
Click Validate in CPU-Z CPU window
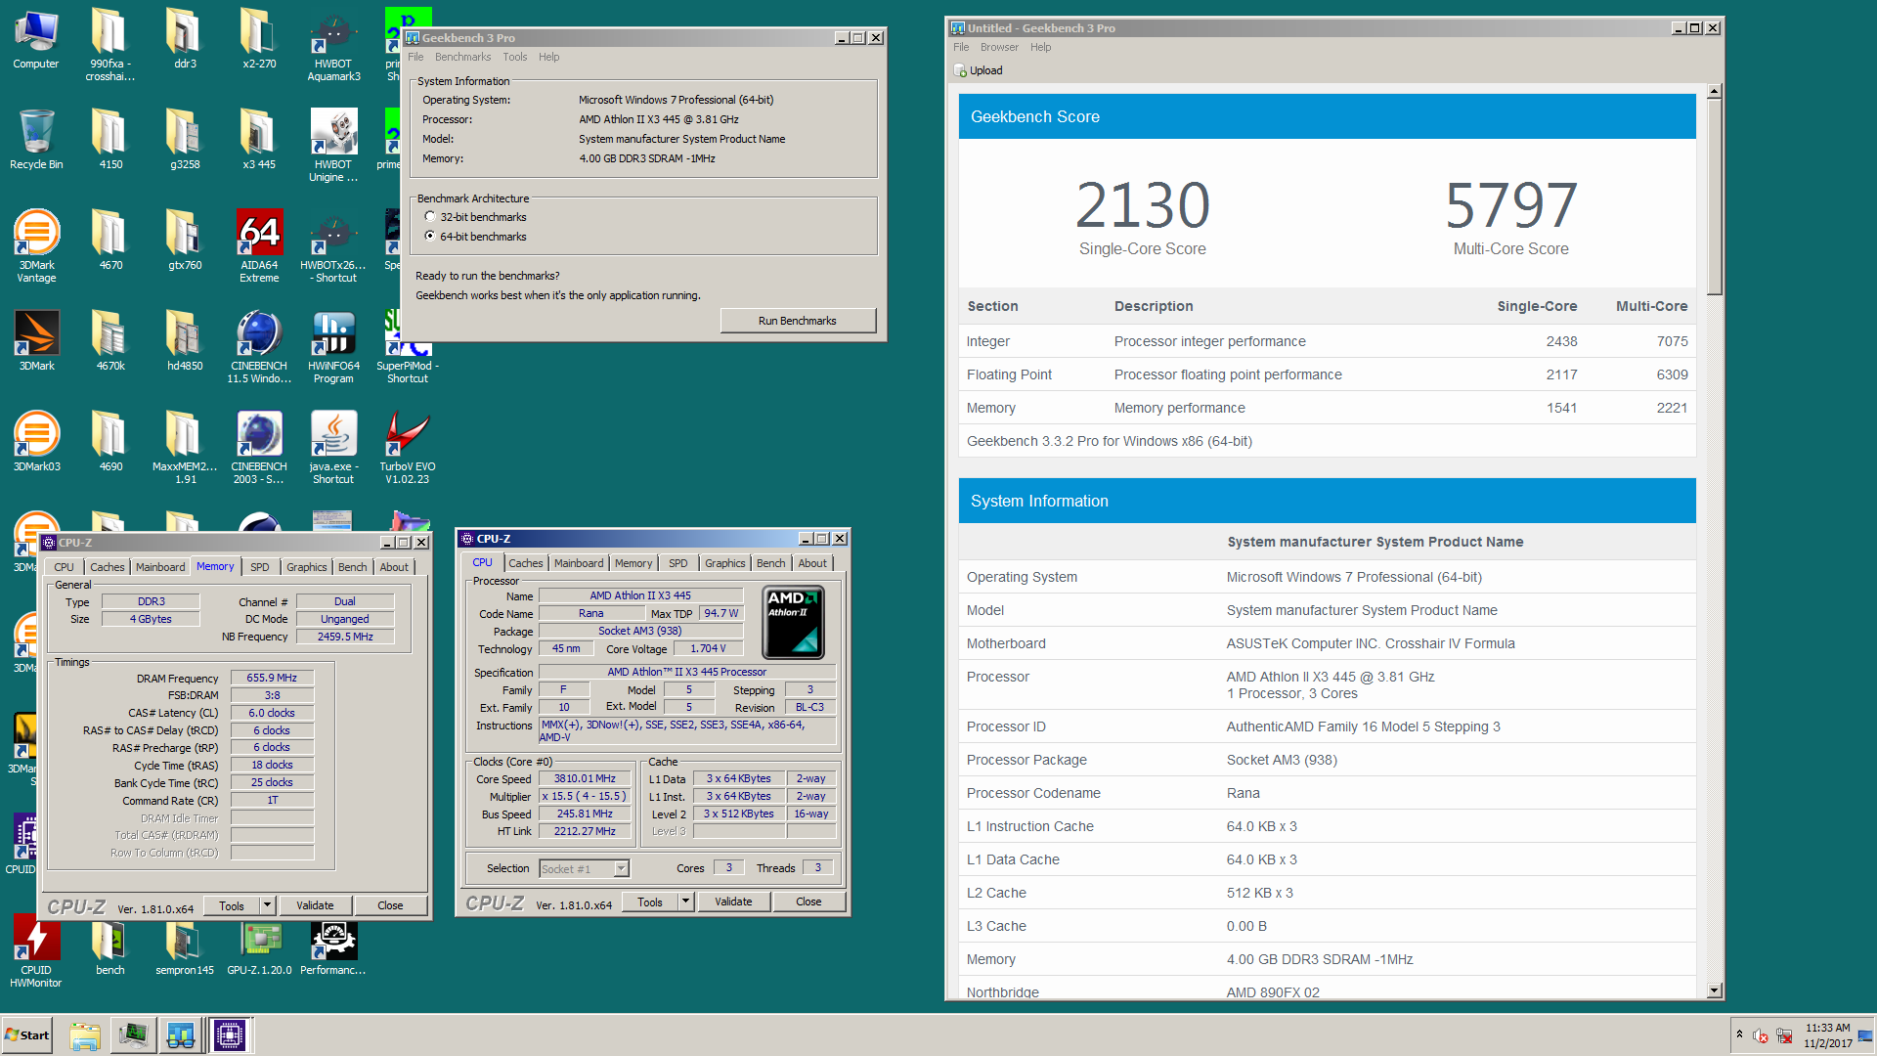click(733, 902)
